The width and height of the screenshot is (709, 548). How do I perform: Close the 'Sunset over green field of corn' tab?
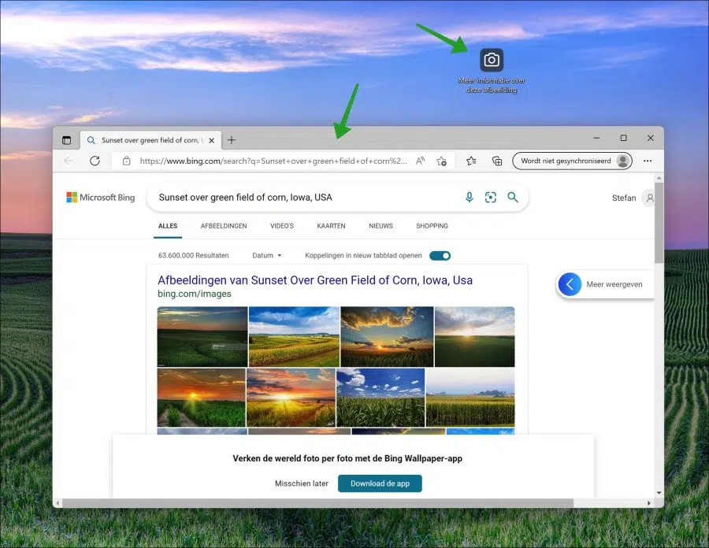coord(212,140)
